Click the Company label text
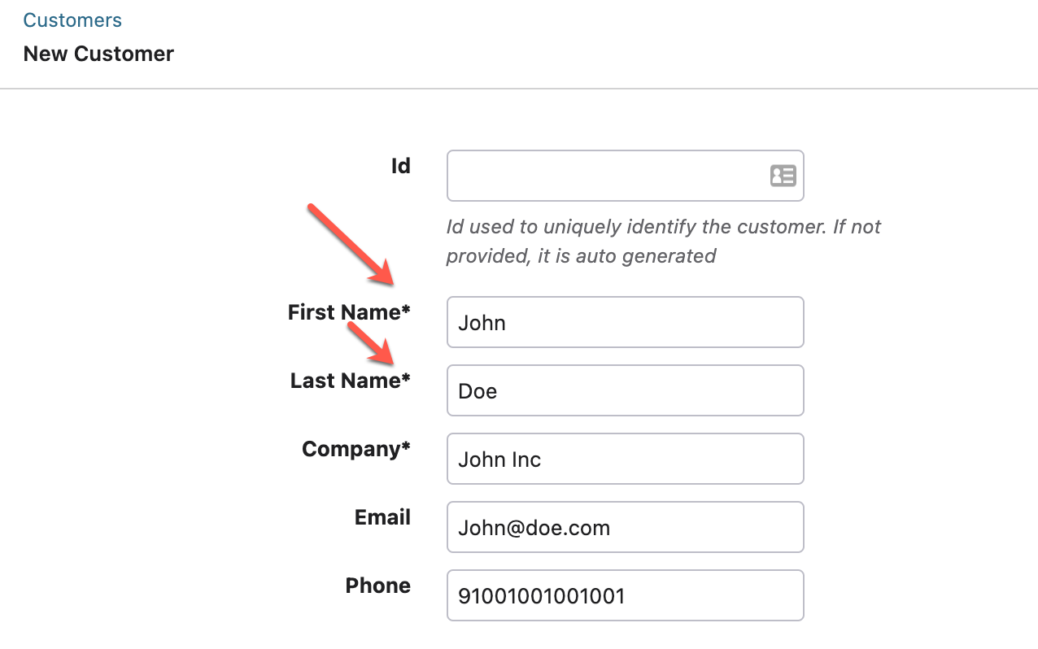This screenshot has width=1038, height=649. click(351, 449)
